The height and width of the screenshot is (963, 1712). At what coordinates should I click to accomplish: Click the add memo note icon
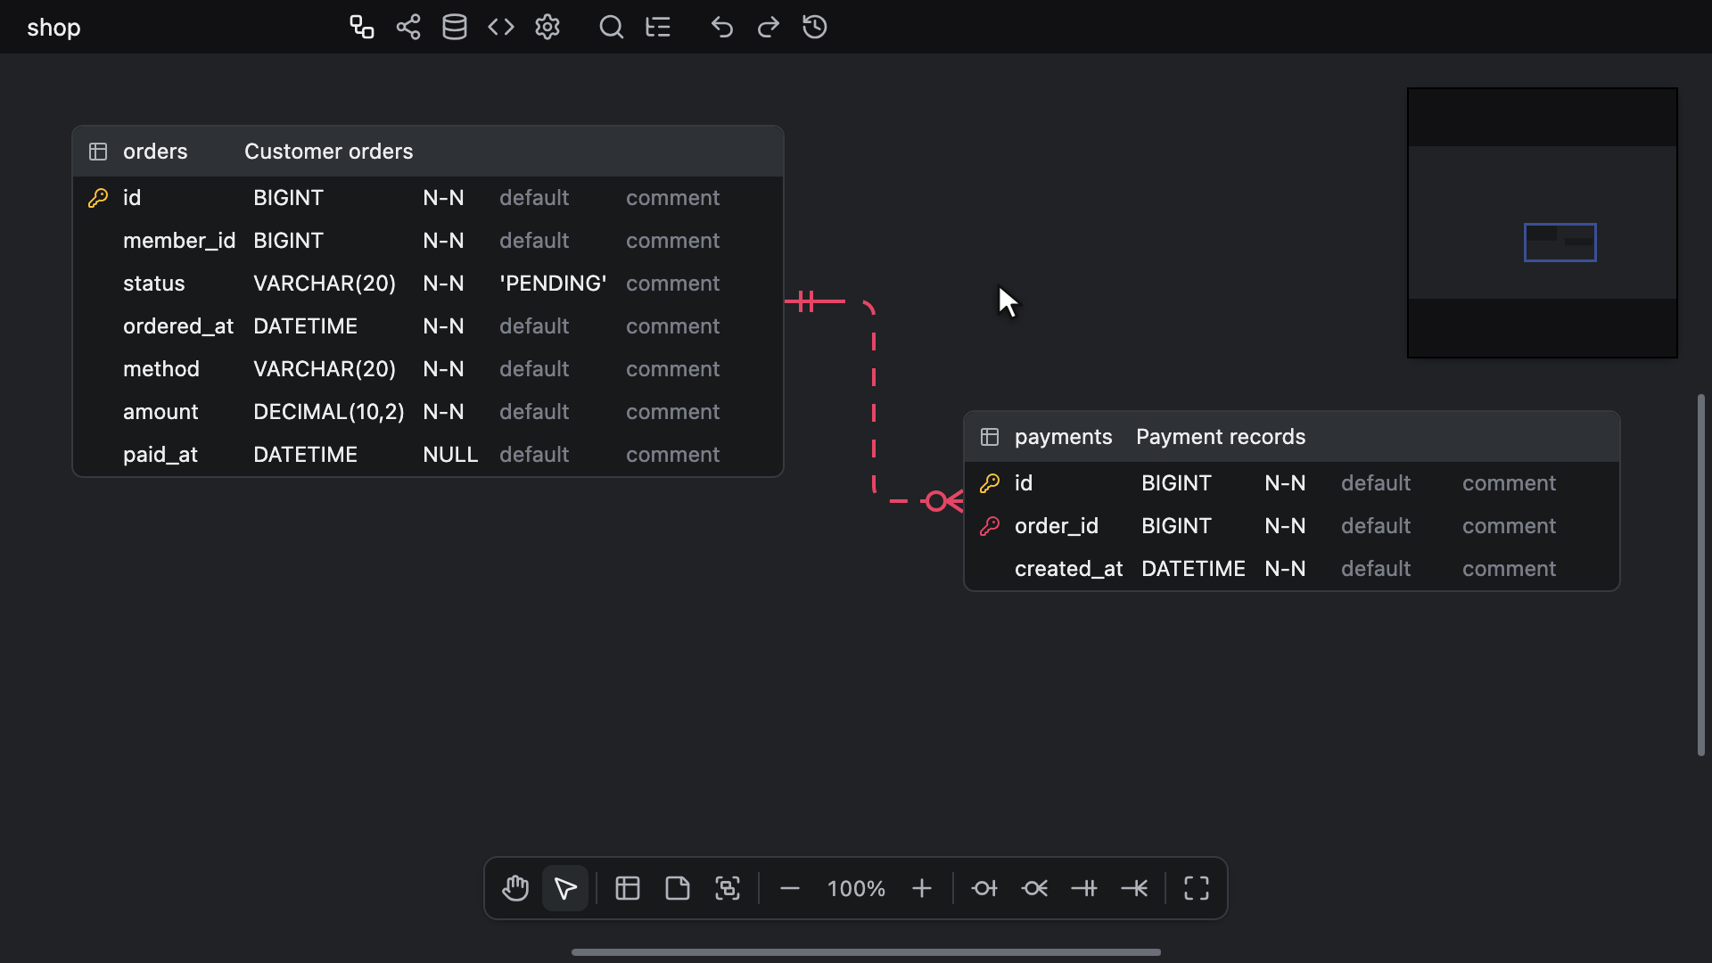[678, 888]
